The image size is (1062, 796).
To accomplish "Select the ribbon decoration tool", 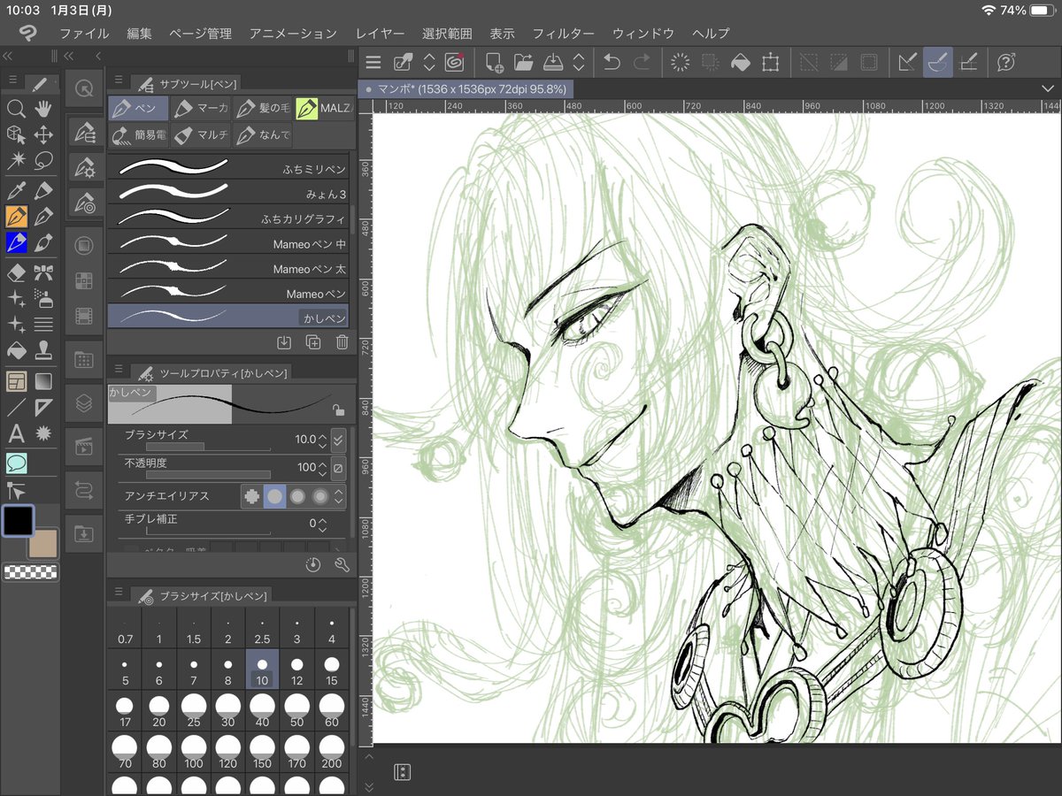I will [42, 272].
